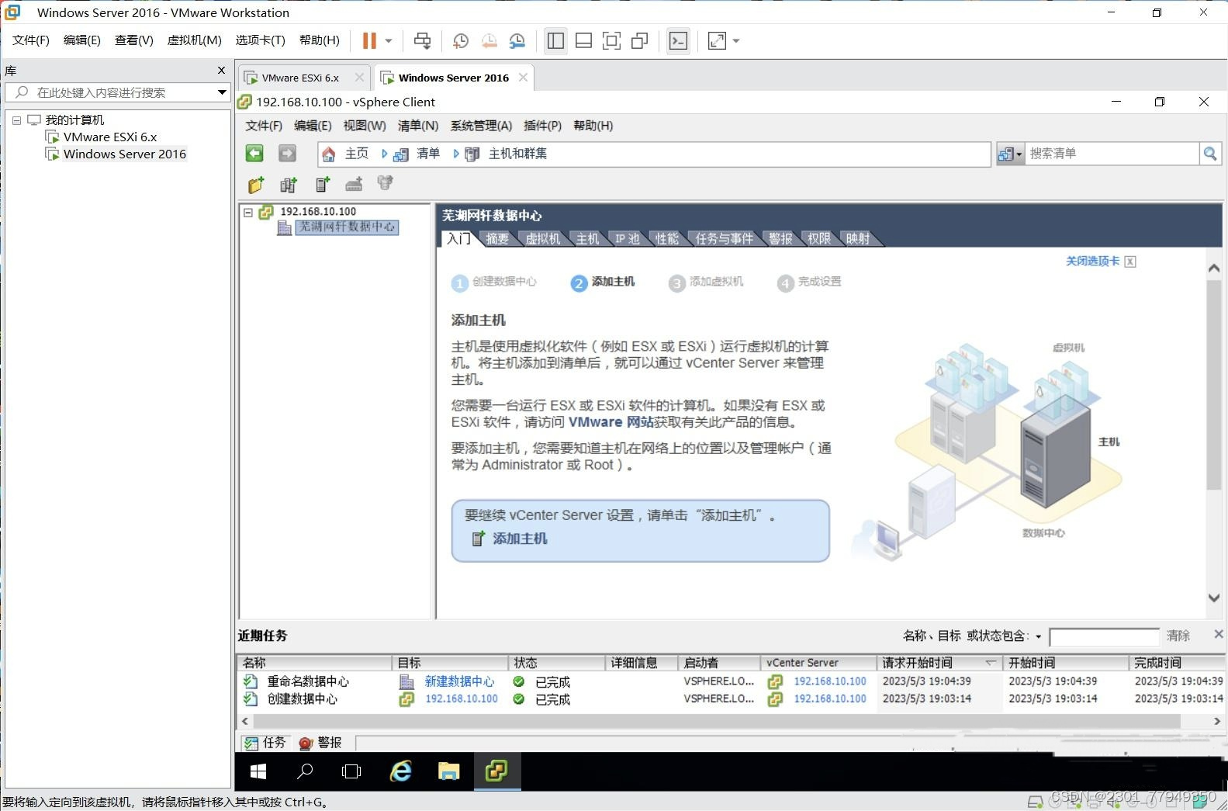This screenshot has height=811, width=1228.
Task: Click the stretch guest display icon
Action: (x=718, y=40)
